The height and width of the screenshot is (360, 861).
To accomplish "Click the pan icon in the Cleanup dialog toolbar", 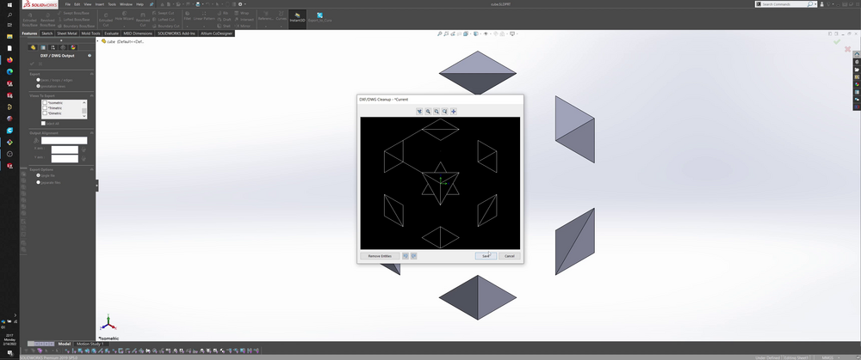I will (x=454, y=111).
